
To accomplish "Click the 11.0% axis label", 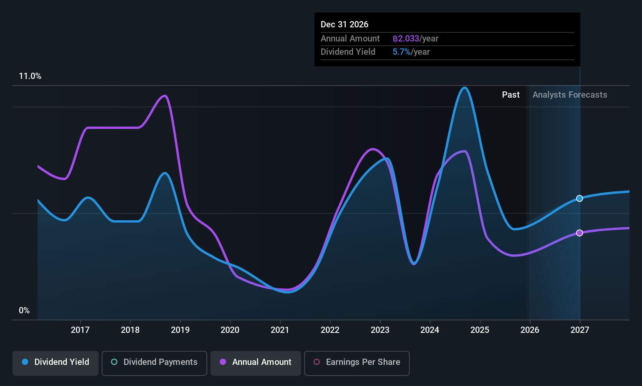I will [30, 76].
